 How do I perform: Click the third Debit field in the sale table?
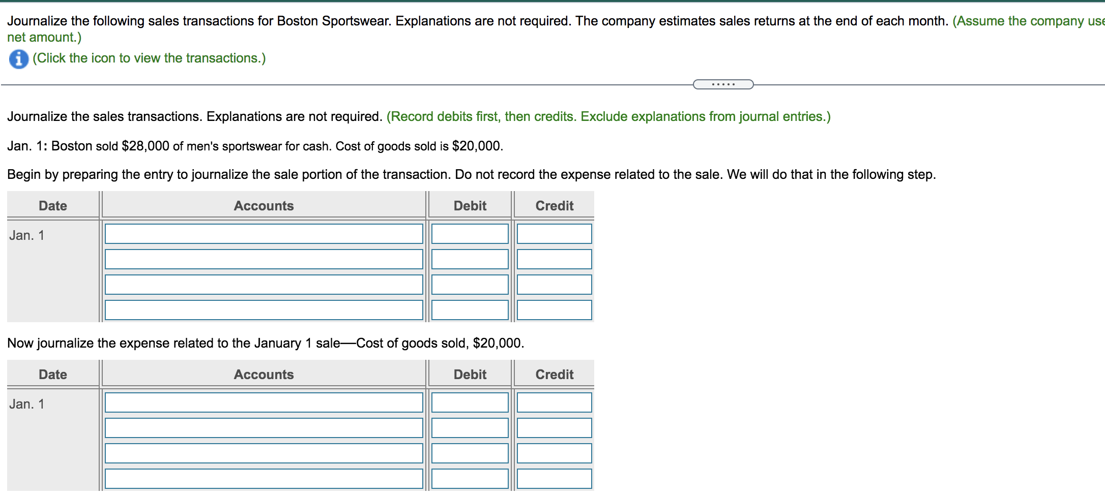tap(470, 284)
